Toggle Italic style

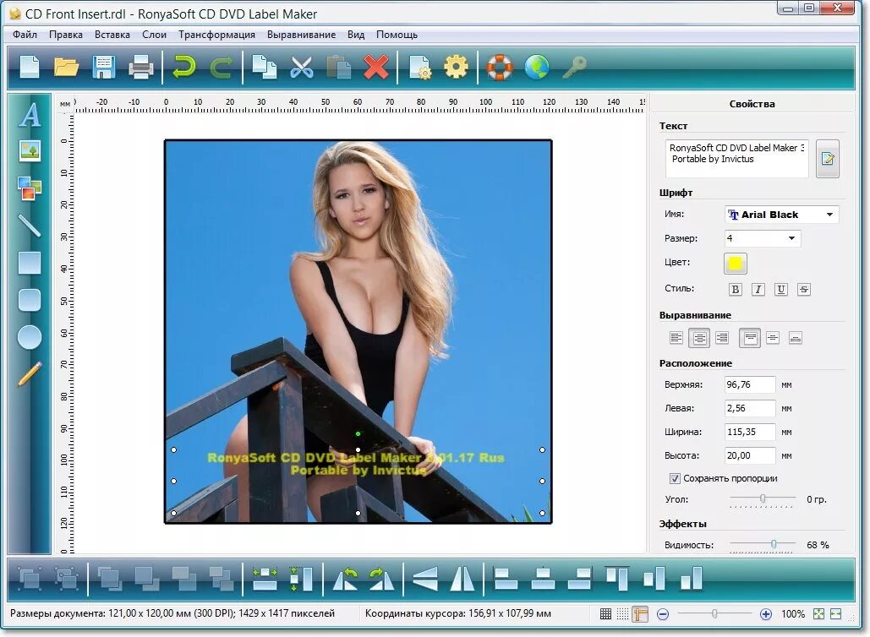click(x=758, y=289)
